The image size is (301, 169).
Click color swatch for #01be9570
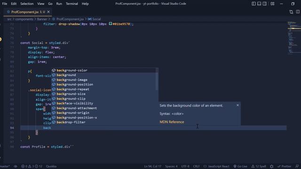[x=111, y=23]
